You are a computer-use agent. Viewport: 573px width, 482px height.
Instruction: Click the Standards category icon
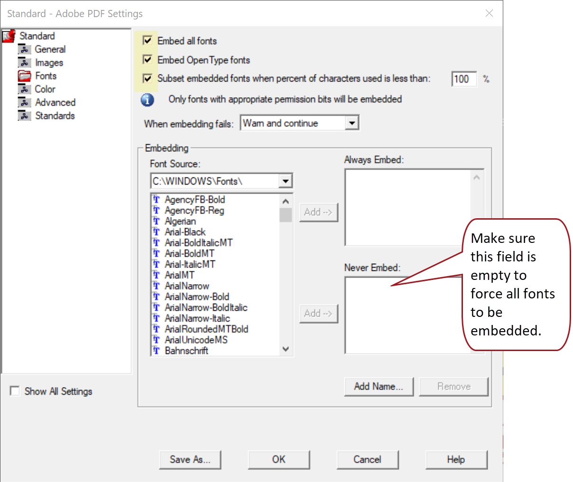(25, 116)
